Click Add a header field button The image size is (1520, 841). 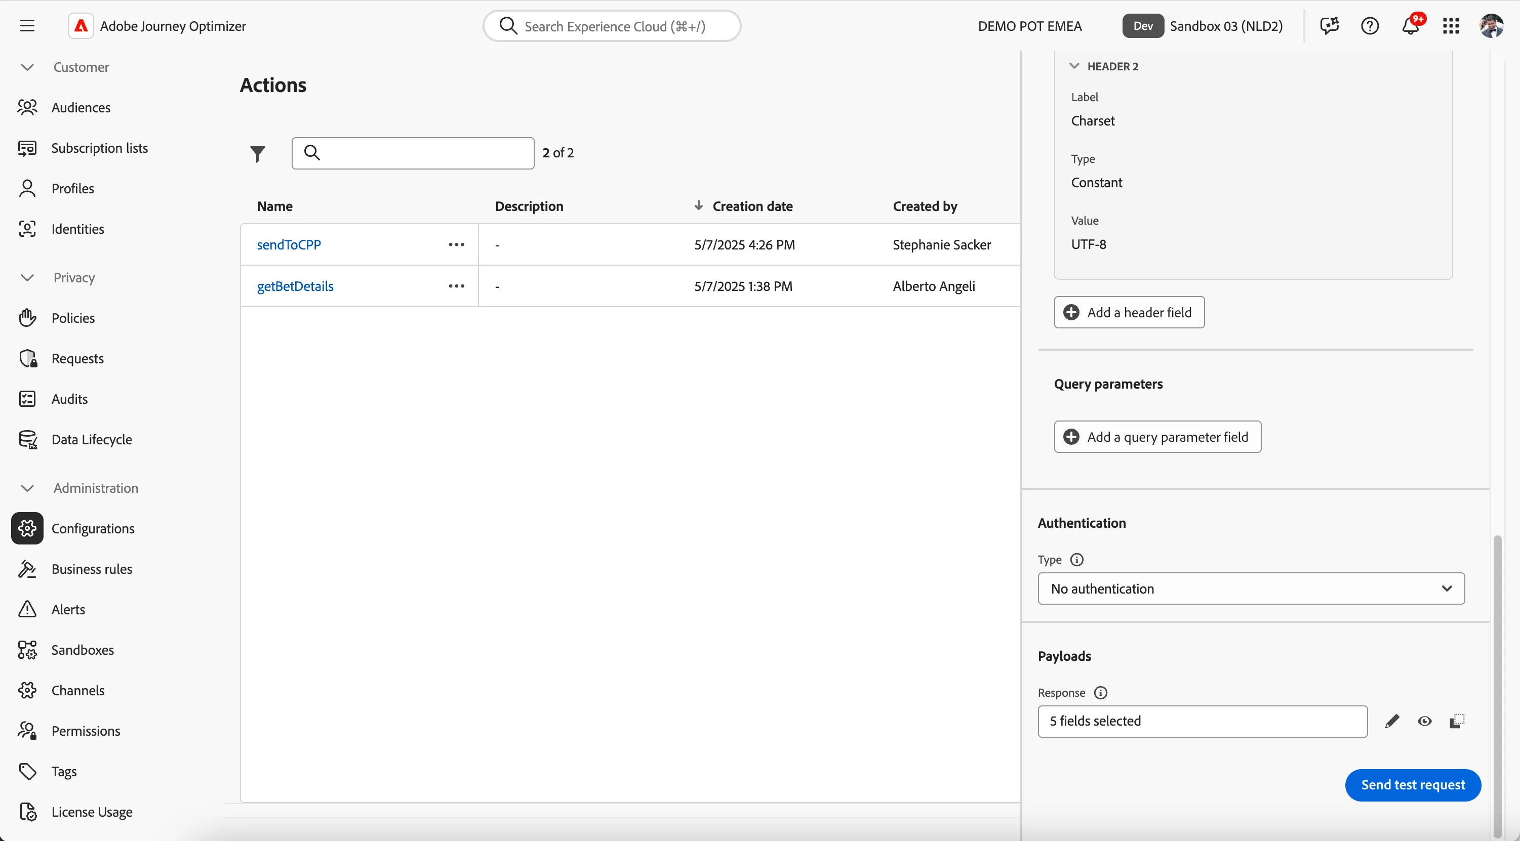1129,312
